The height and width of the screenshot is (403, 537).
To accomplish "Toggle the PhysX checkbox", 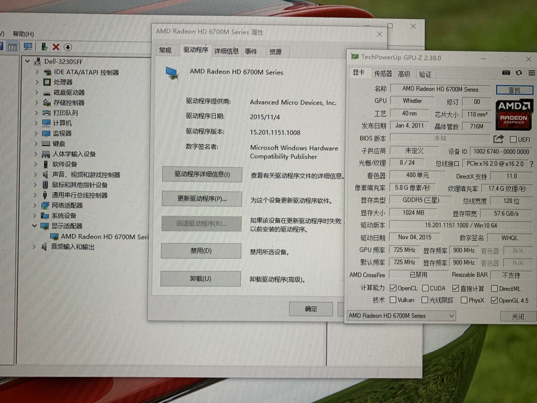I will [464, 300].
